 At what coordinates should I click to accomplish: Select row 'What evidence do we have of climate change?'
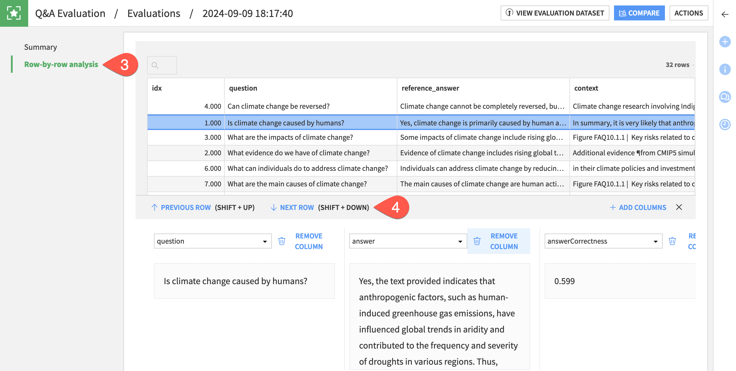[421, 153]
